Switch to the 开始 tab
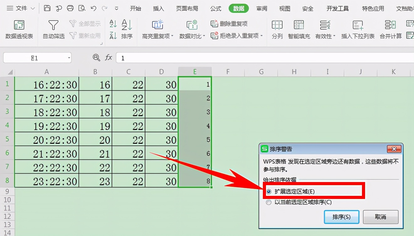Image resolution: width=414 pixels, height=236 pixels. click(135, 8)
